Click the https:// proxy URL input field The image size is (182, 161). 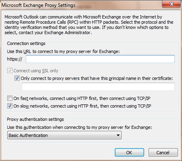[100, 59]
